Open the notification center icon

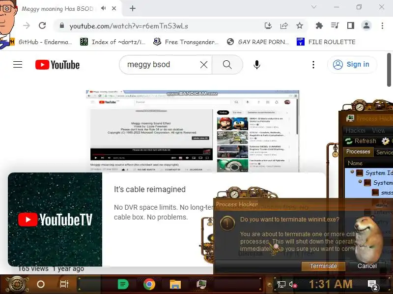point(372,285)
